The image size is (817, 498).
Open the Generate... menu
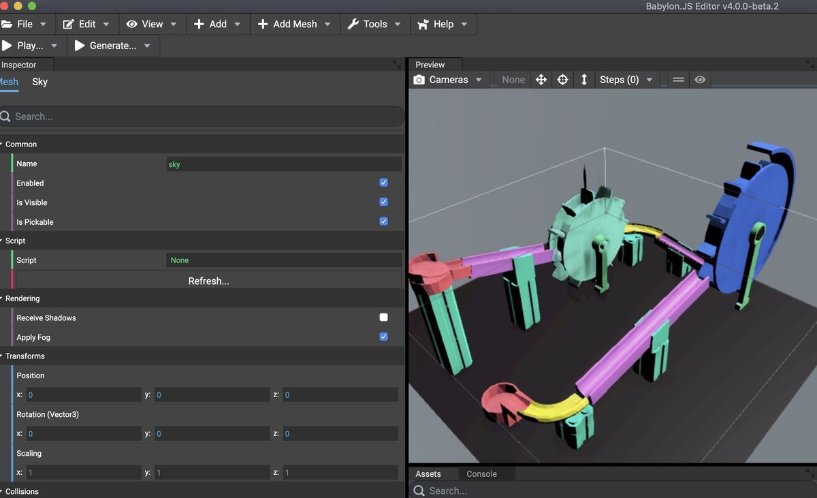click(109, 45)
